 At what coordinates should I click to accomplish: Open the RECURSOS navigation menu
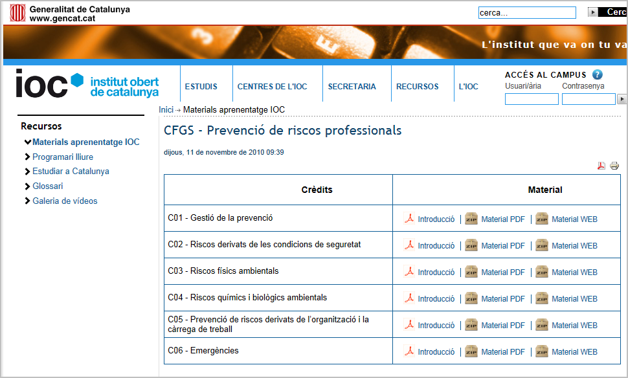click(x=417, y=87)
